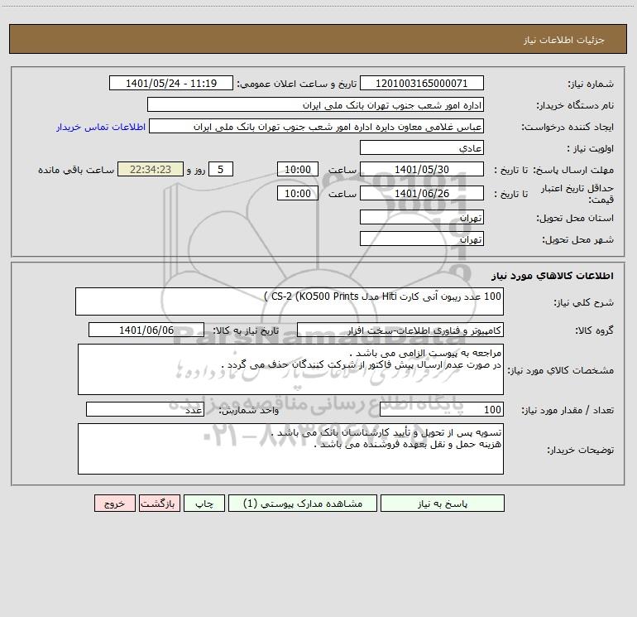The width and height of the screenshot is (637, 617).
Task: Click the نام دستگاه خریدار label
Action: click(x=575, y=105)
